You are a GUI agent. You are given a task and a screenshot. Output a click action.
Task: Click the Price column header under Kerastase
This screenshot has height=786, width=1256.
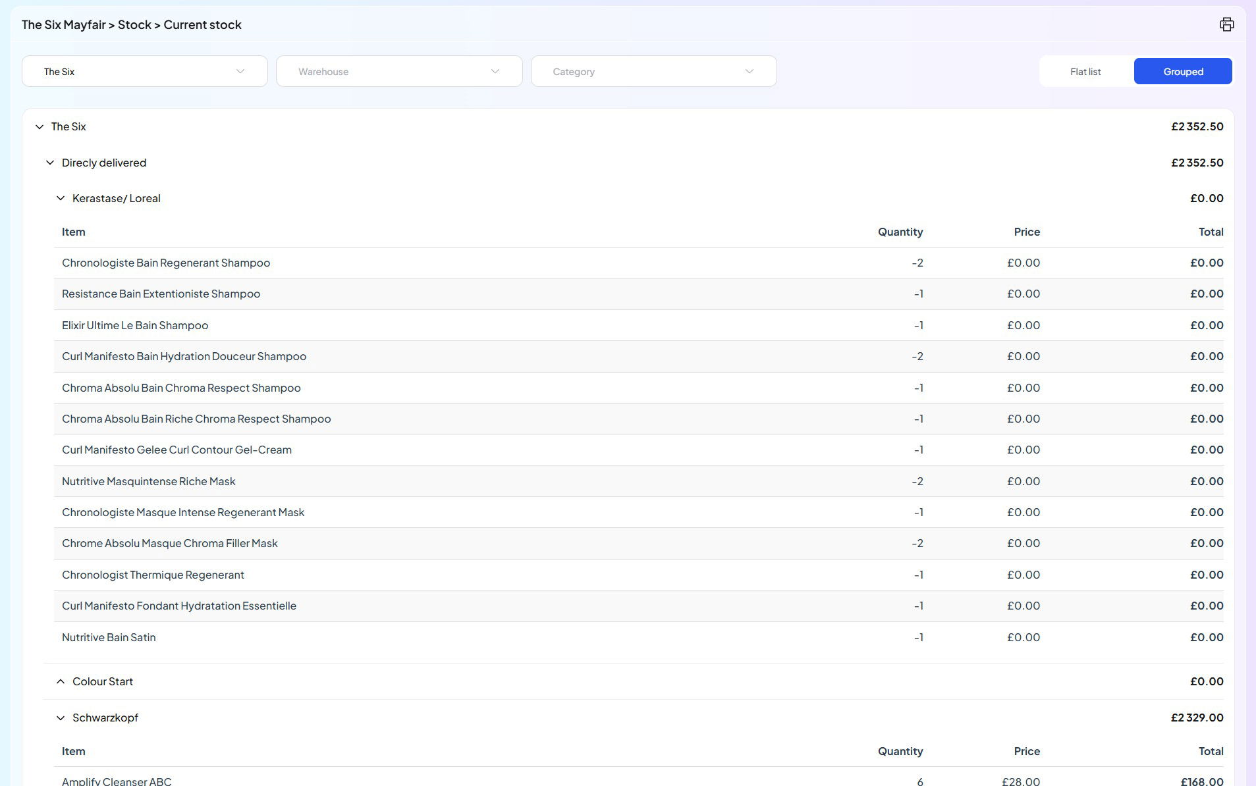click(x=1026, y=232)
